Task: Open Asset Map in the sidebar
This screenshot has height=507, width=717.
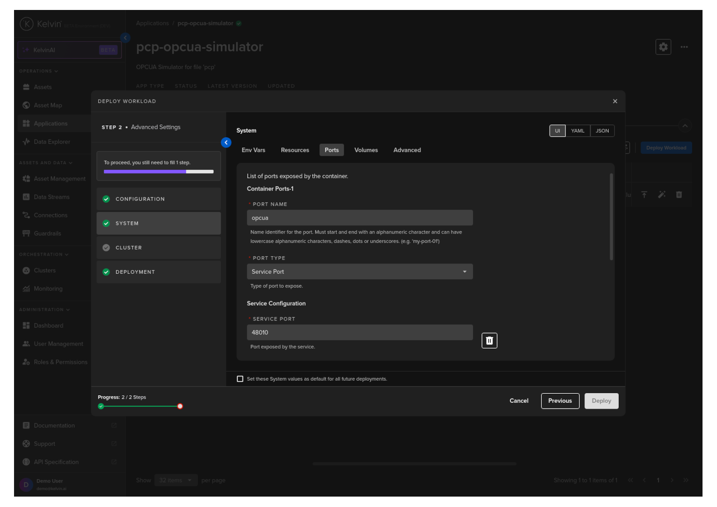Action: point(48,105)
